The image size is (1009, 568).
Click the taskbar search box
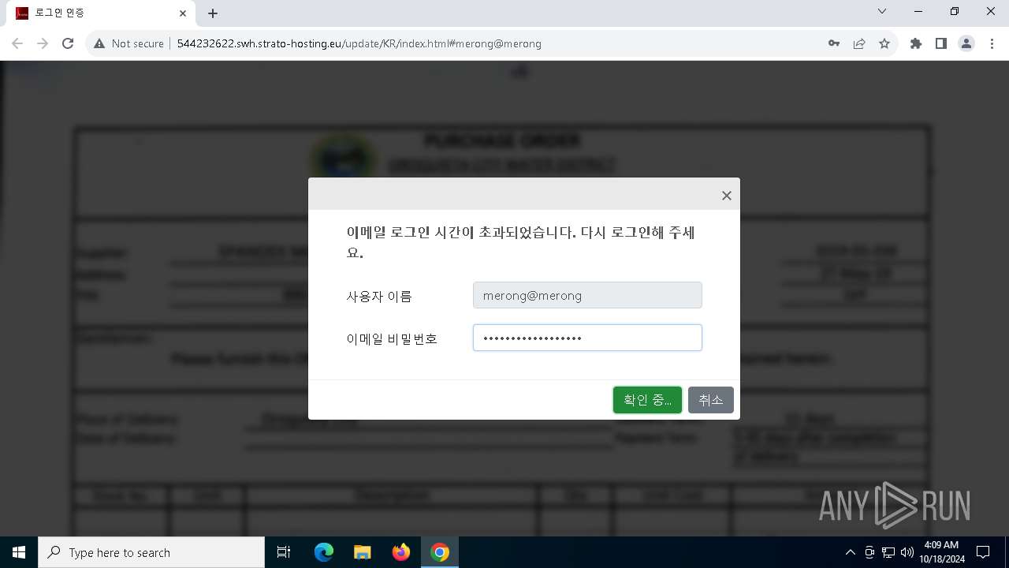151,552
